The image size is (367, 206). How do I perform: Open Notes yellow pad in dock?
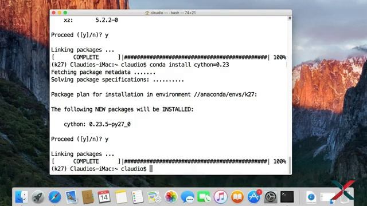click(x=121, y=197)
